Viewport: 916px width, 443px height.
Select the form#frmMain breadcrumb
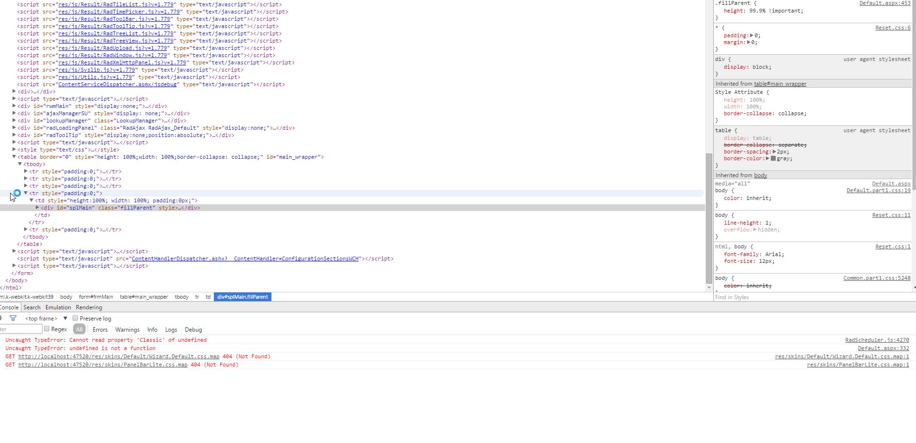click(x=96, y=297)
